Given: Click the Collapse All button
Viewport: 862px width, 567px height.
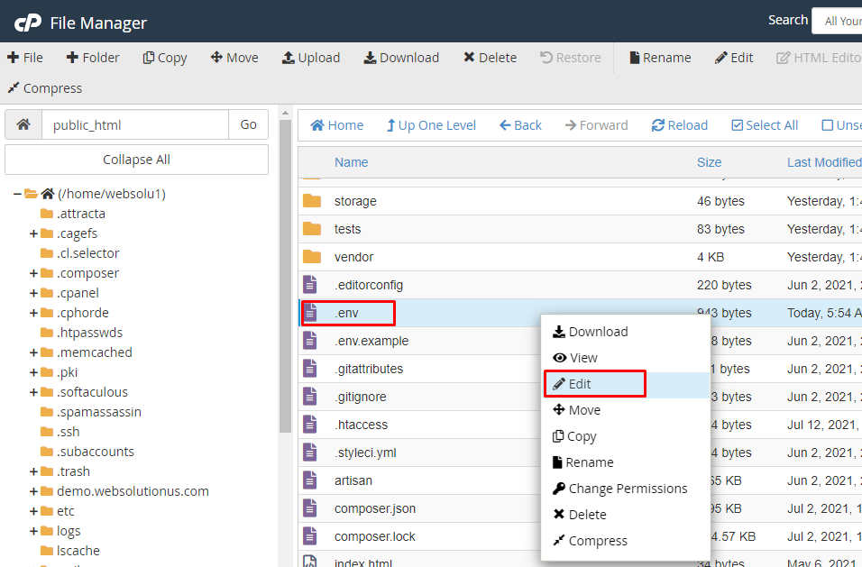Looking at the screenshot, I should tap(136, 160).
